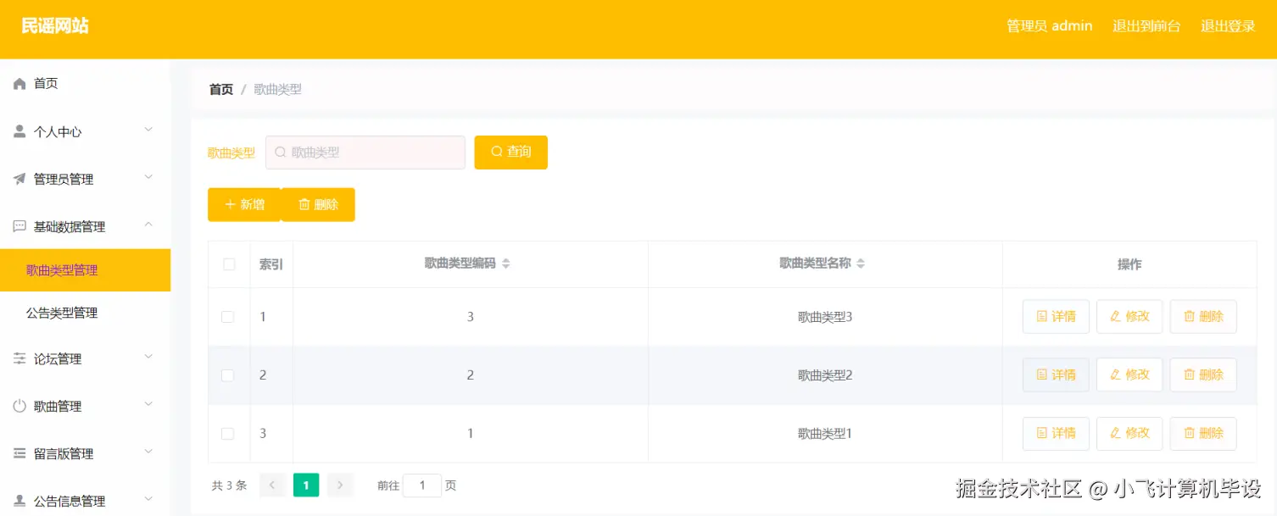The height and width of the screenshot is (516, 1277).
Task: Click the list icon beside 留言版管理
Action: point(20,453)
